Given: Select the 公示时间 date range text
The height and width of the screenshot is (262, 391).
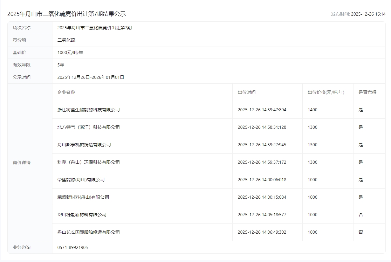Looking at the screenshot, I should [x=91, y=77].
